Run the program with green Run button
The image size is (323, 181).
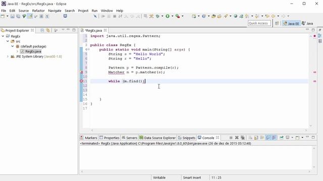coord(168,16)
